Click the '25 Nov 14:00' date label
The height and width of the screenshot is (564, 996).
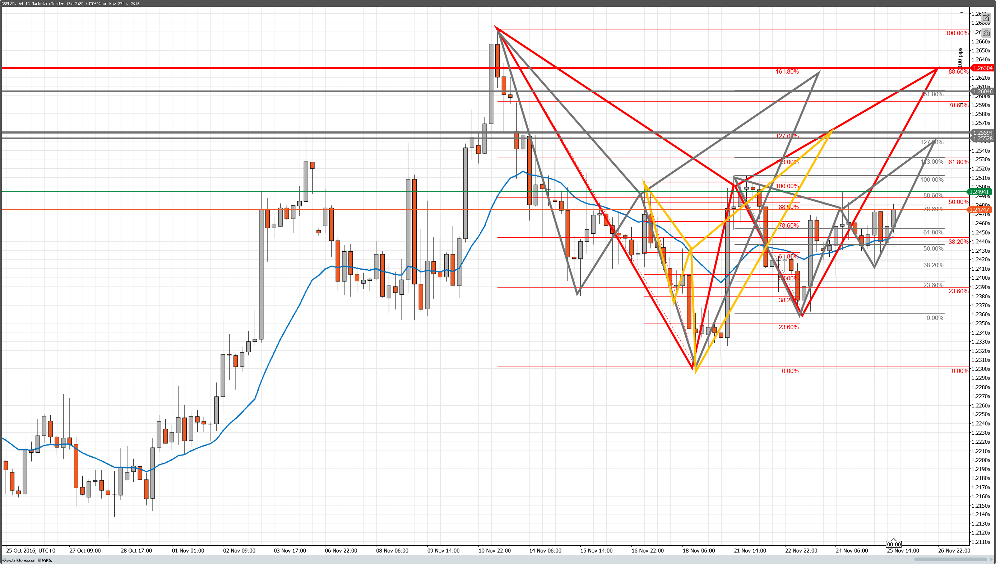pos(903,550)
